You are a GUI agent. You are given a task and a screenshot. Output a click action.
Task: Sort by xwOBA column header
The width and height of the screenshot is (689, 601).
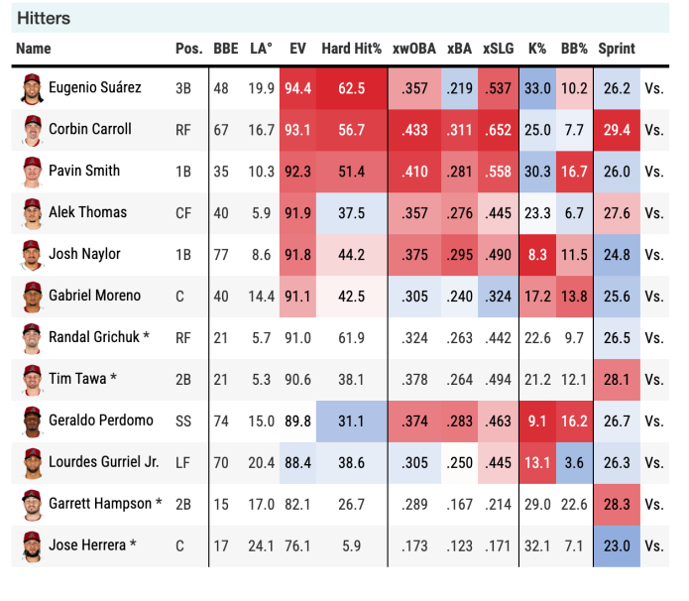(x=414, y=49)
